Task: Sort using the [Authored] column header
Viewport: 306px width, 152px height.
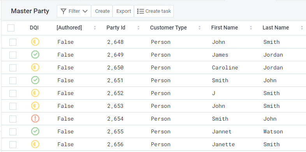Action: [69, 28]
